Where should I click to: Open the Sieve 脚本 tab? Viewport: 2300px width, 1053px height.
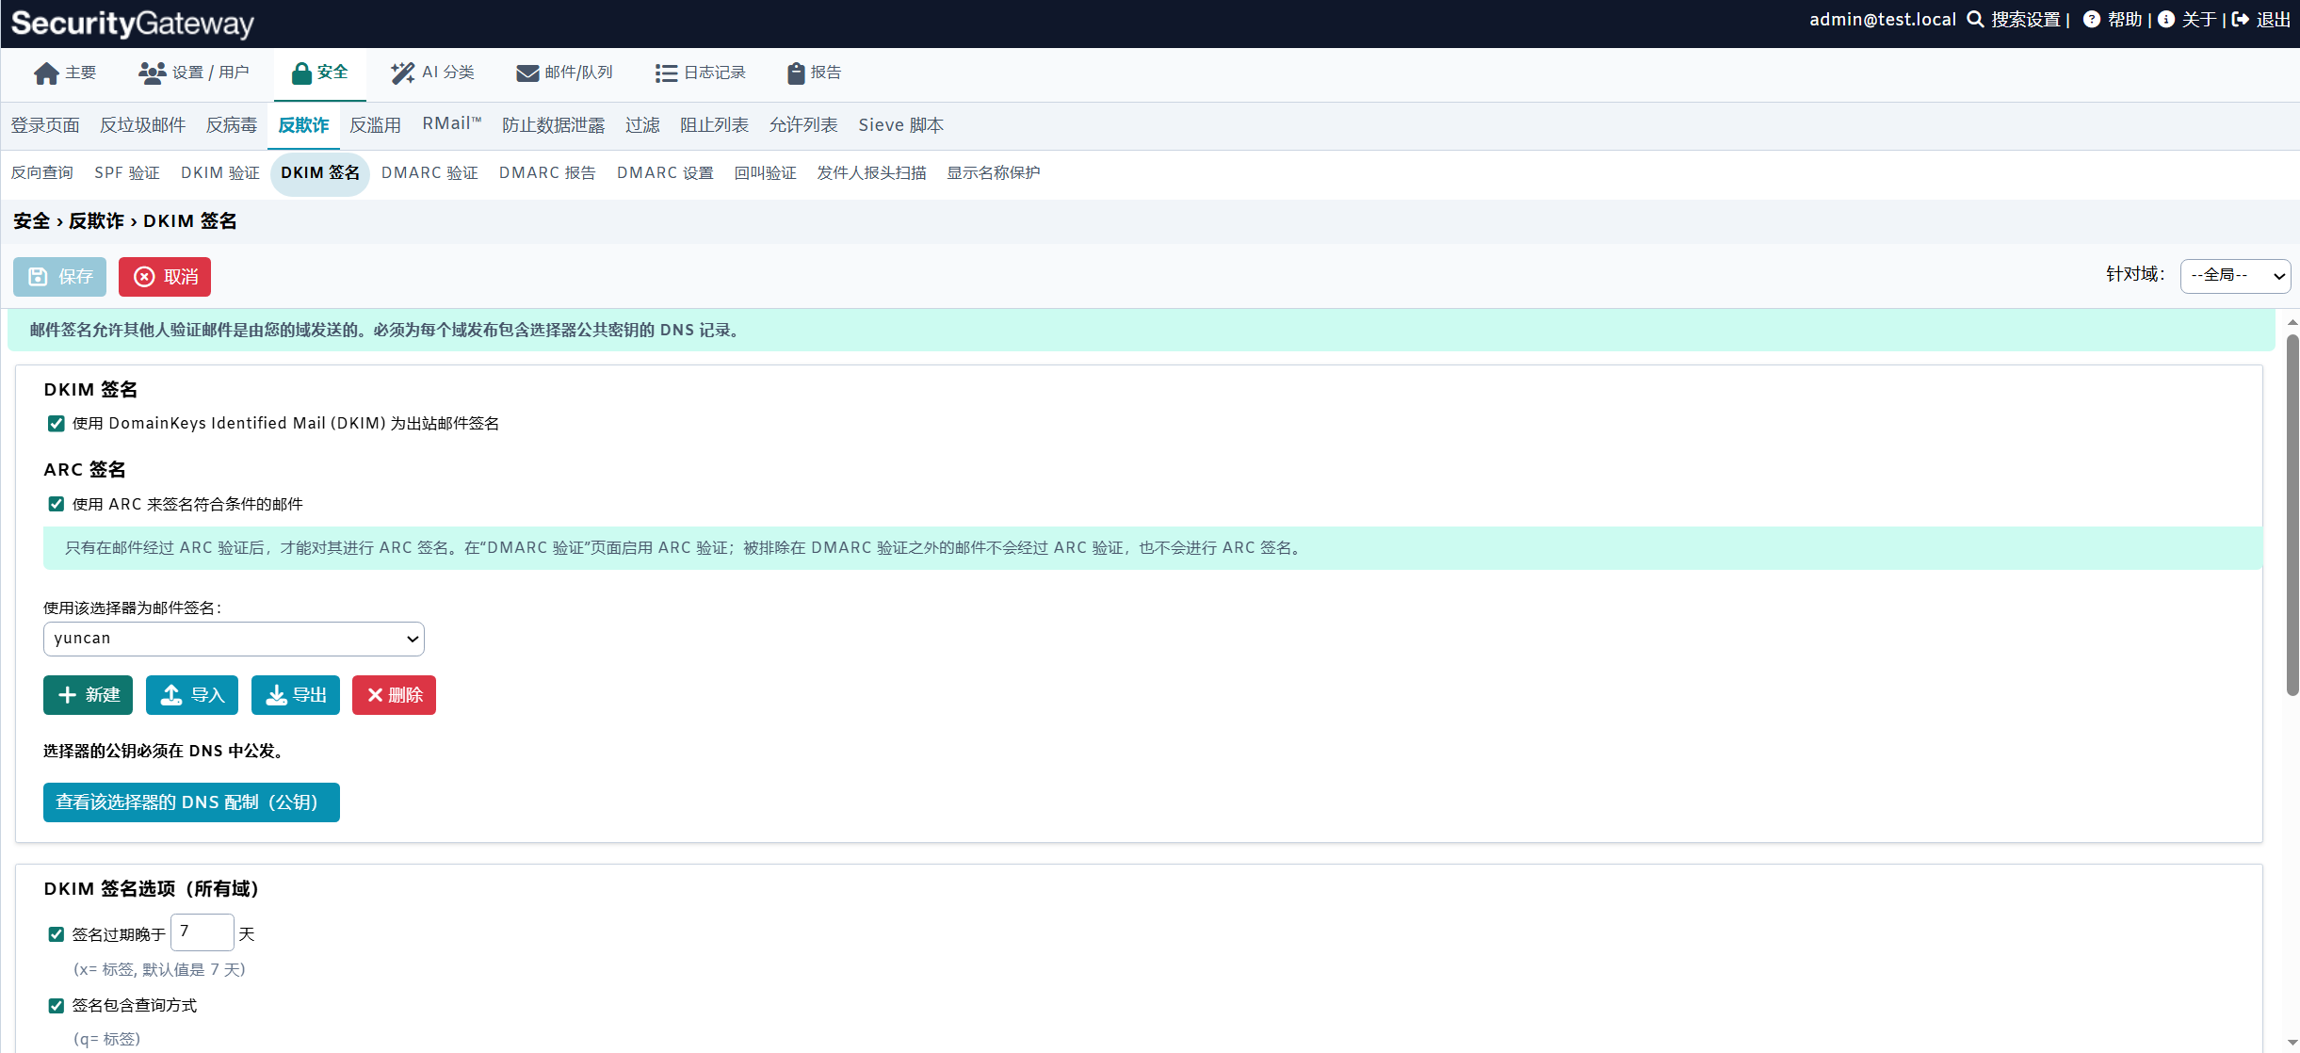[x=900, y=125]
